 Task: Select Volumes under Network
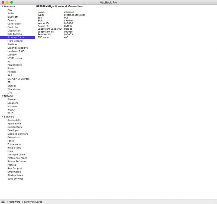(12, 106)
